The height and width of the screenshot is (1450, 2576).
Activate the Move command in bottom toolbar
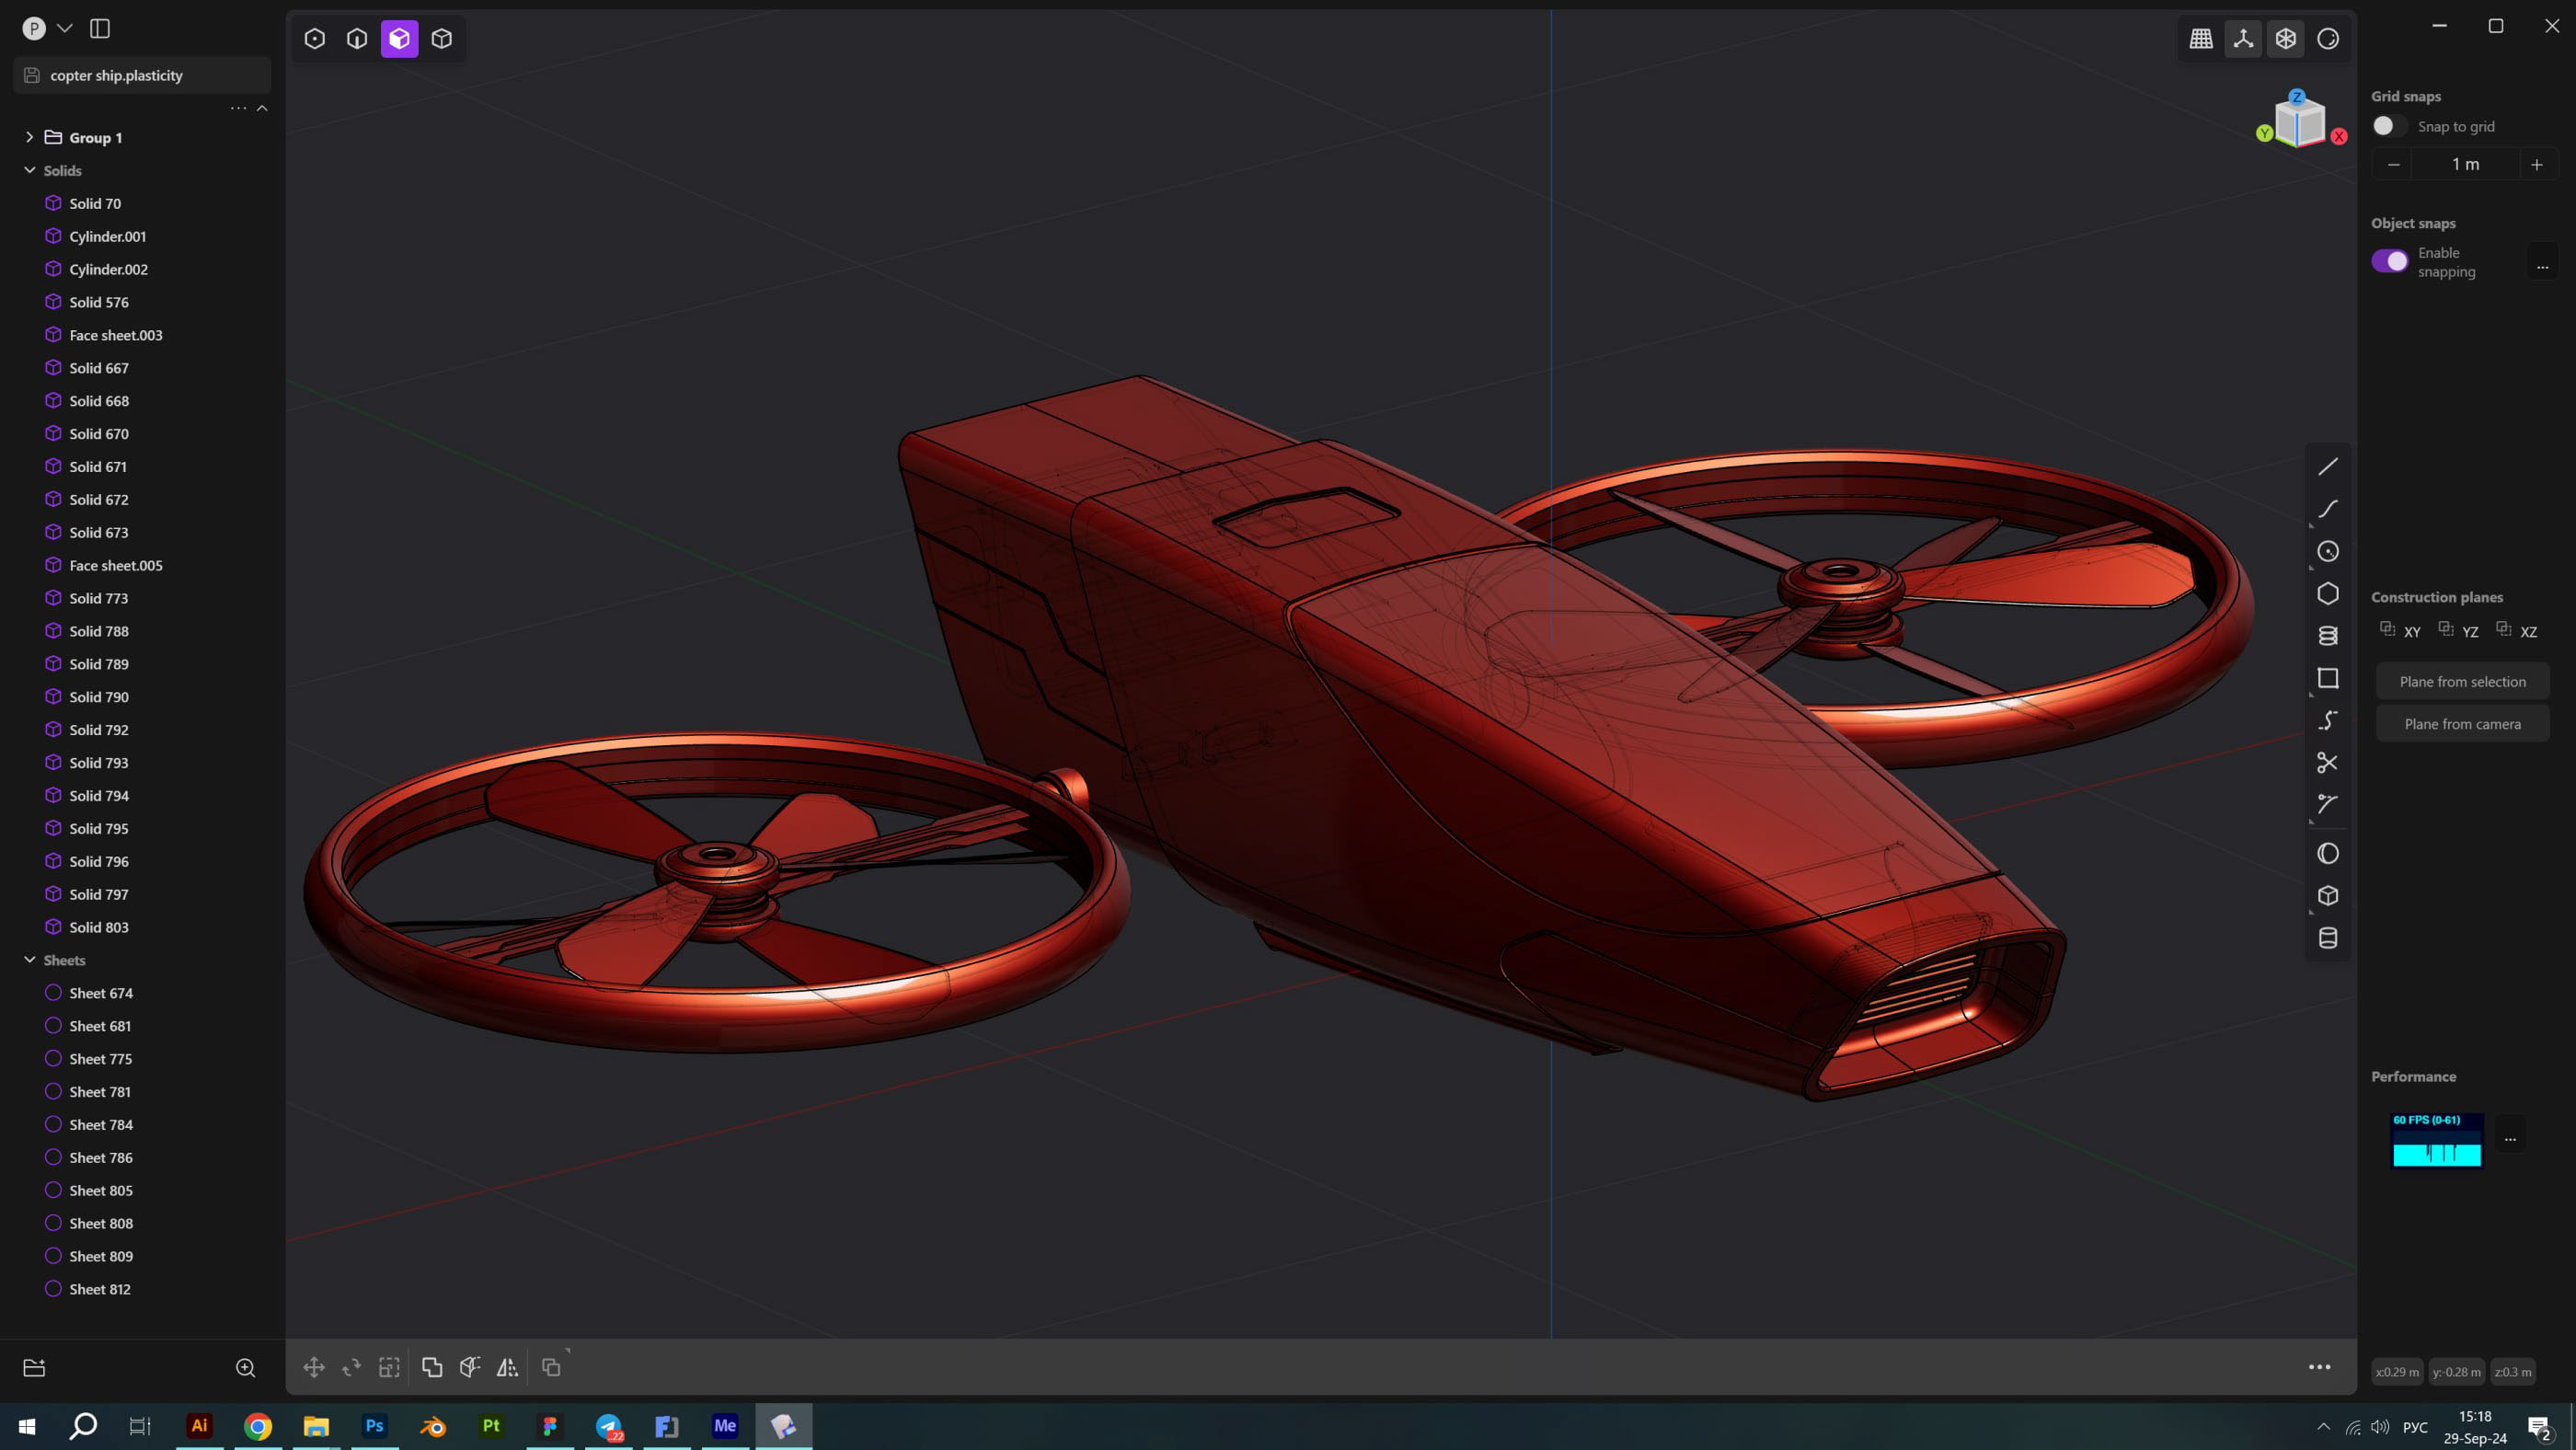point(314,1367)
